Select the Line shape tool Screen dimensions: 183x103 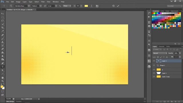[3, 74]
